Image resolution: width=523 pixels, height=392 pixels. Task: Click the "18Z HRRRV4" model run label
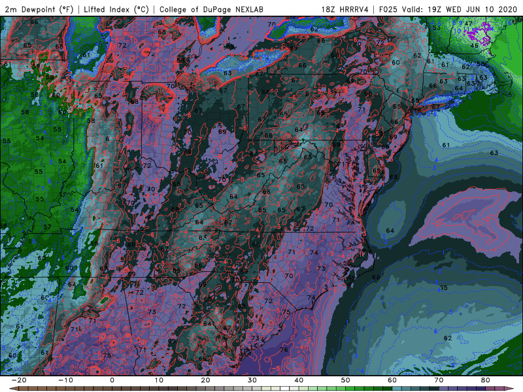pos(345,9)
